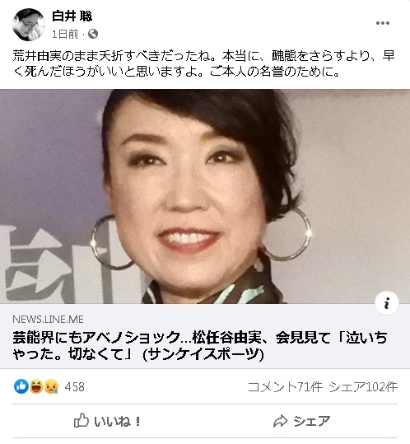Click the NEWS.LINE.ME source label
This screenshot has height=444, width=410.
pyautogui.click(x=48, y=320)
